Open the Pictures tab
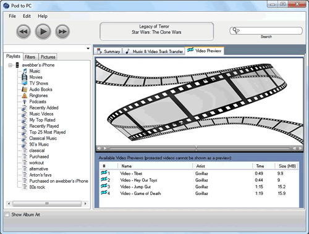This screenshot has height=234, width=309. tap(48, 57)
